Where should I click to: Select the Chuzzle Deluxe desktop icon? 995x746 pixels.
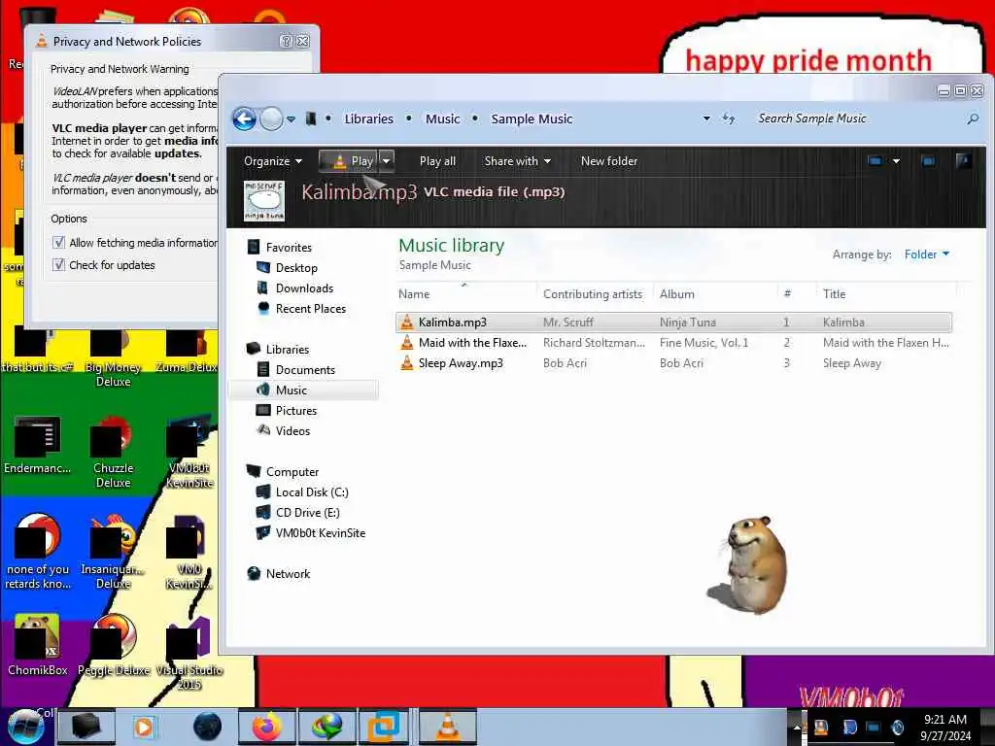pos(113,452)
